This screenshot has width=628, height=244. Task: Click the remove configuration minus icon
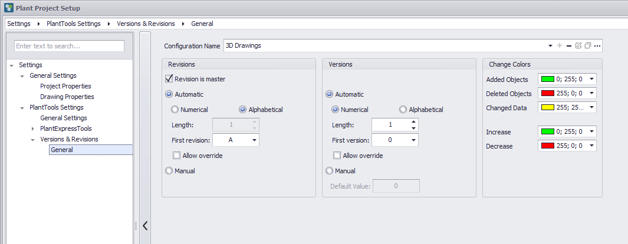[569, 45]
